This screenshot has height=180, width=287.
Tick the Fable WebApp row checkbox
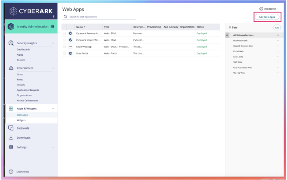pos(64,47)
